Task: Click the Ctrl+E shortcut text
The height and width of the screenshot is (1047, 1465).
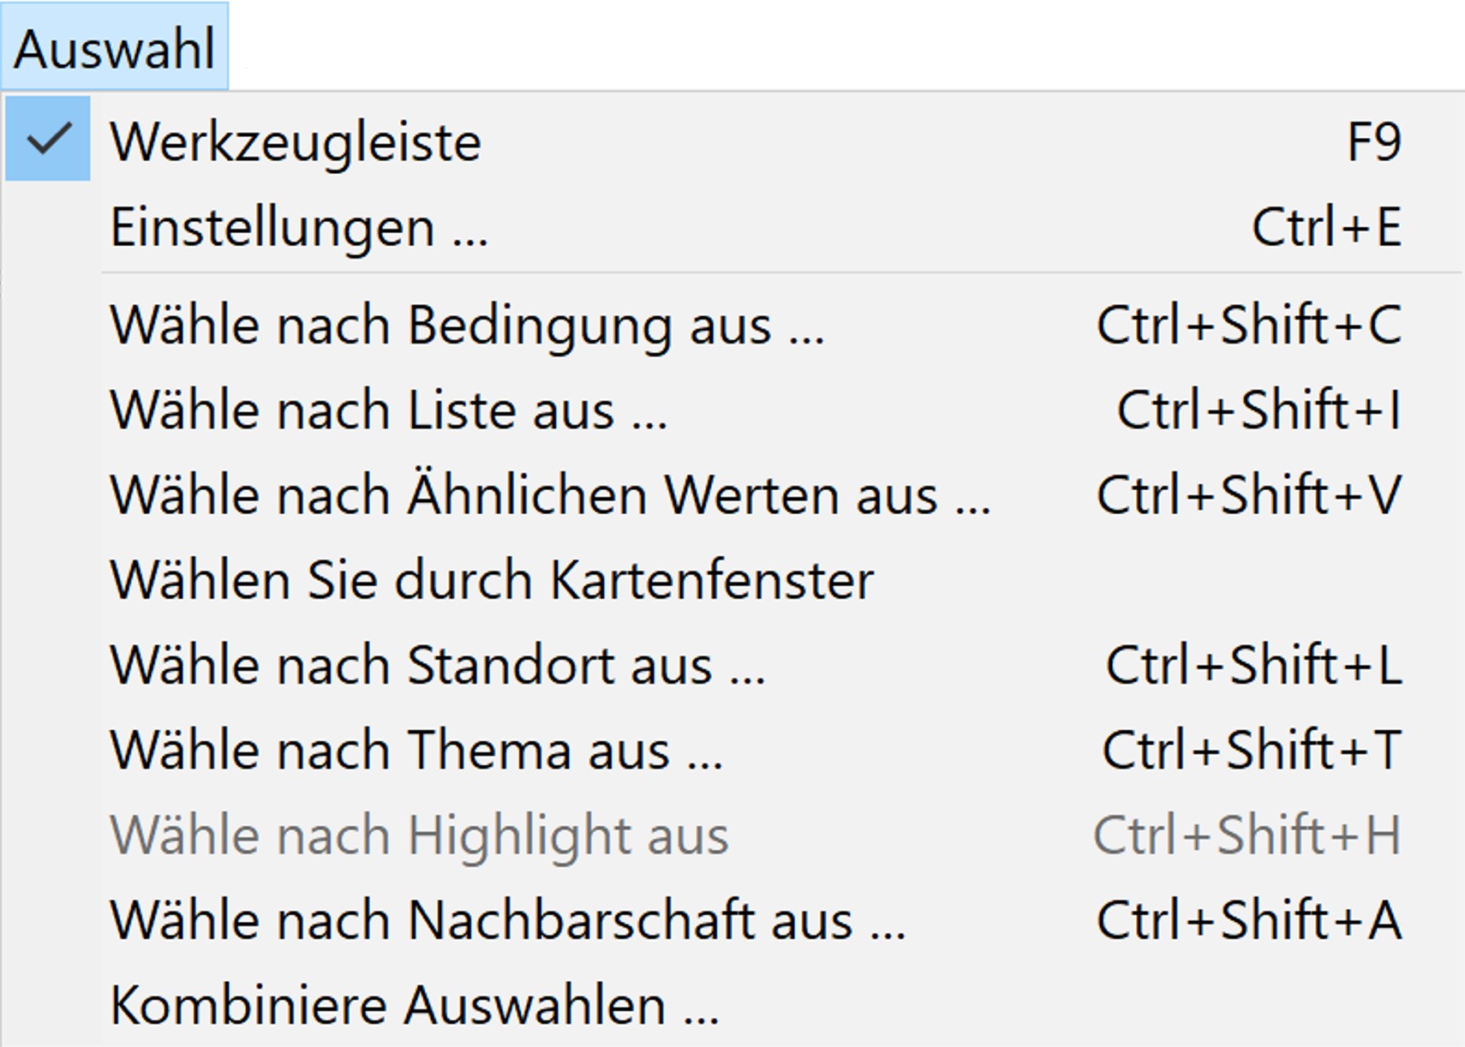Action: pos(1326,227)
